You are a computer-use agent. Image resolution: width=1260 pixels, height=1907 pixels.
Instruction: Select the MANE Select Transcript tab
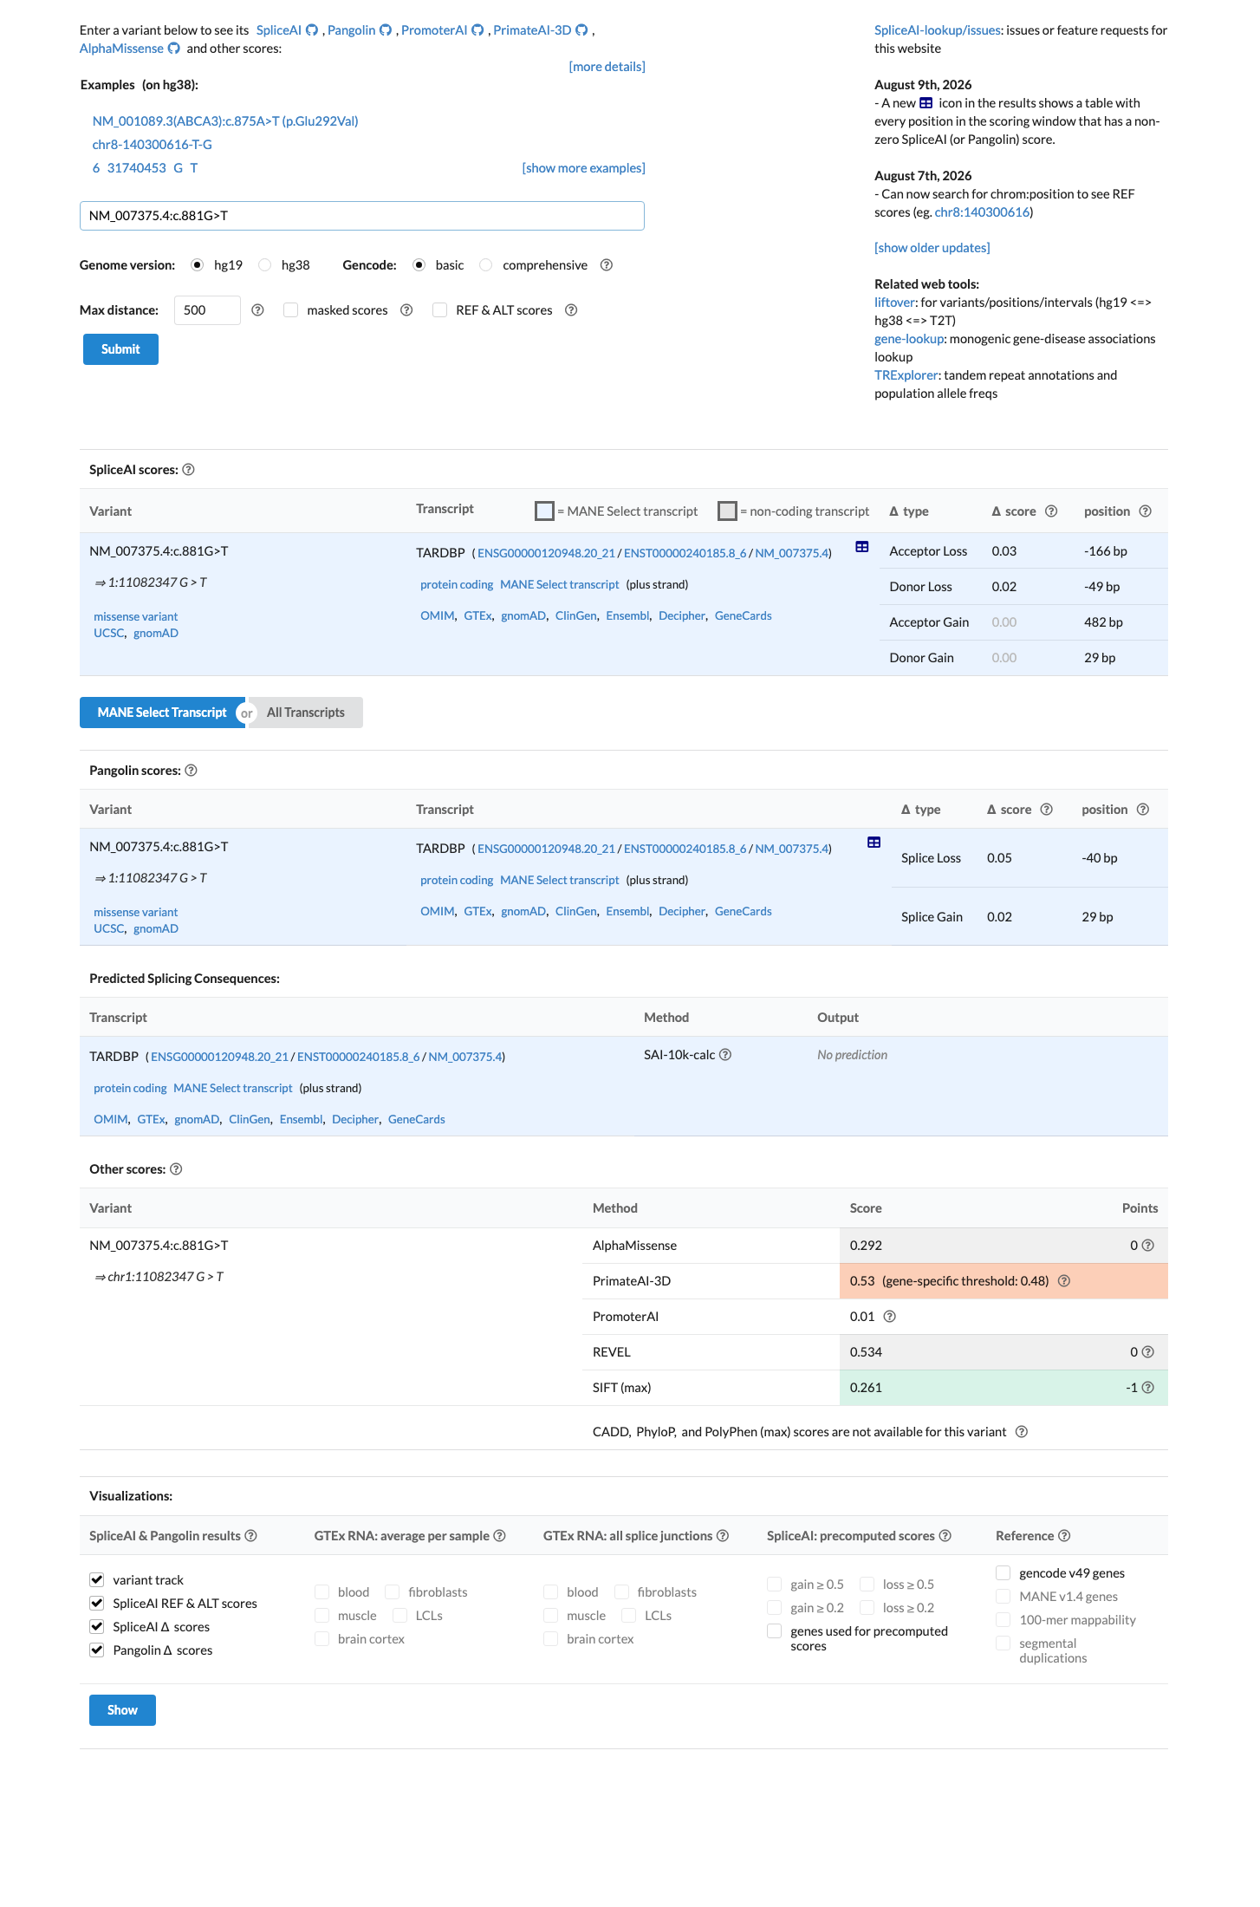click(x=162, y=713)
